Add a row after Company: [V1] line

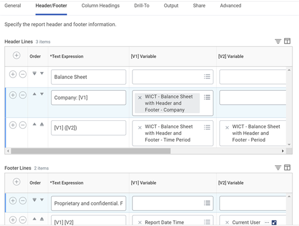coord(13,95)
